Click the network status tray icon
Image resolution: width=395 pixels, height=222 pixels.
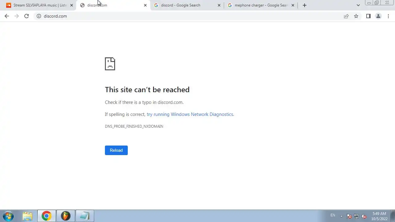click(x=356, y=216)
